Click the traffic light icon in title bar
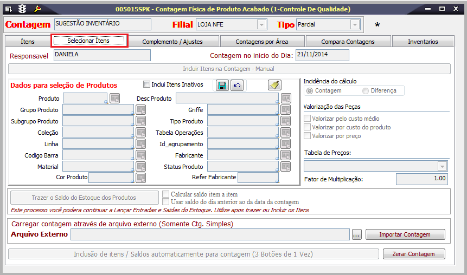 tap(22, 9)
